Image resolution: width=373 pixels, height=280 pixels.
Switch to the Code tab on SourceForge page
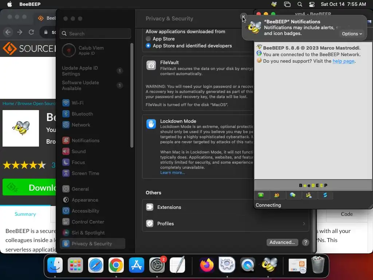[x=347, y=214]
